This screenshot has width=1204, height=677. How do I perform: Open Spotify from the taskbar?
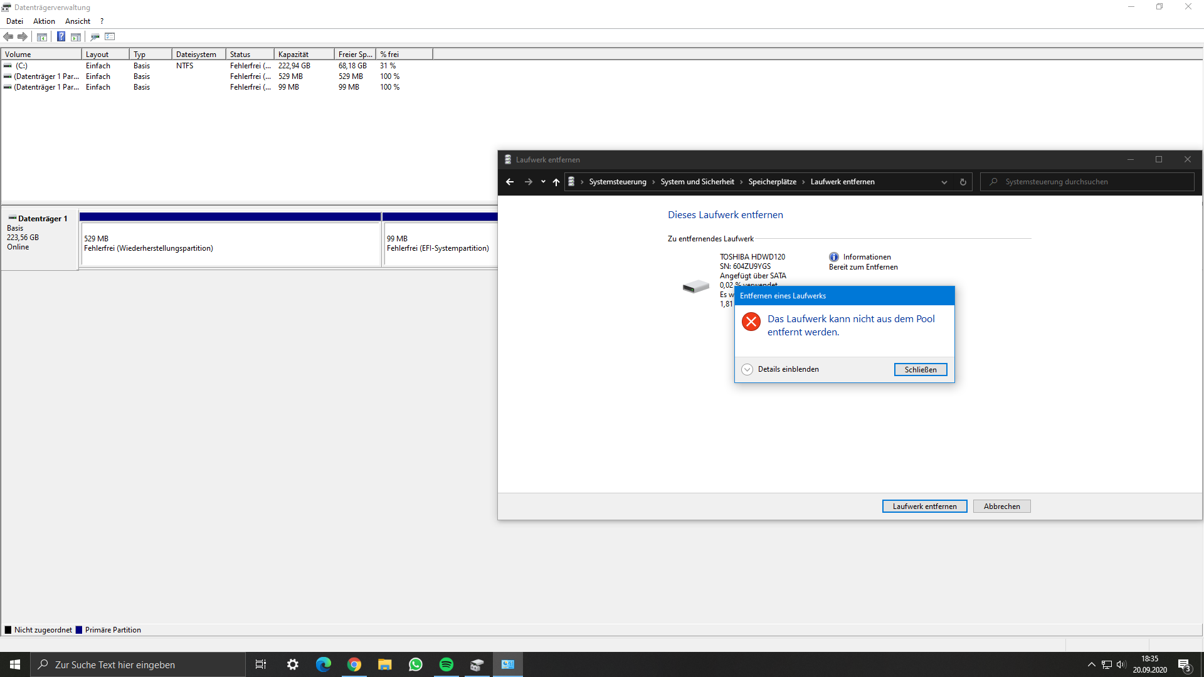click(446, 664)
